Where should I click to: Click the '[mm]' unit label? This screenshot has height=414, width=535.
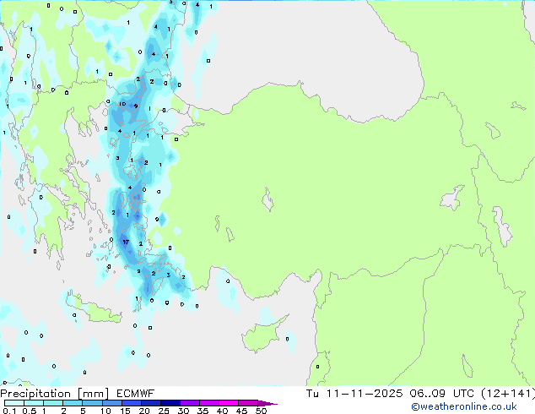coord(93,394)
